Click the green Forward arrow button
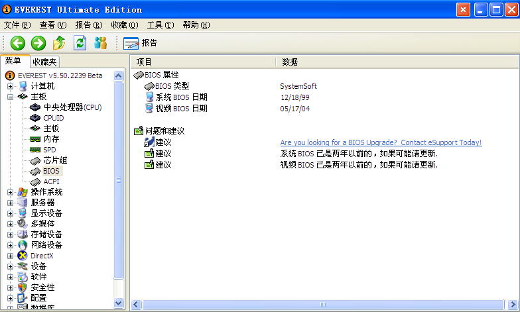 (38, 43)
